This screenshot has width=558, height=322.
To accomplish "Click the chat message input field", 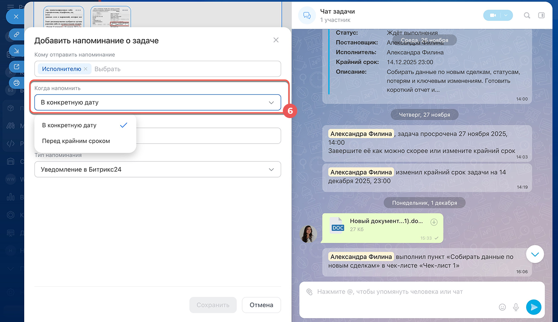I will pos(403,292).
